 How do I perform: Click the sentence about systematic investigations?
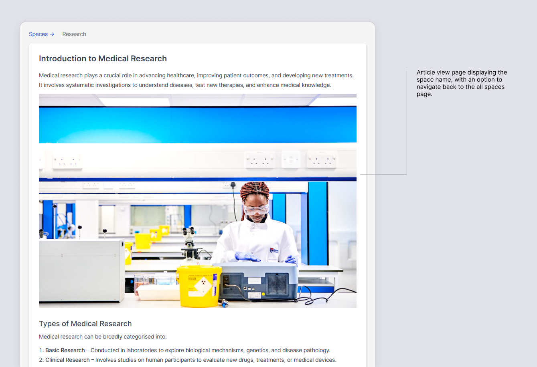184,85
